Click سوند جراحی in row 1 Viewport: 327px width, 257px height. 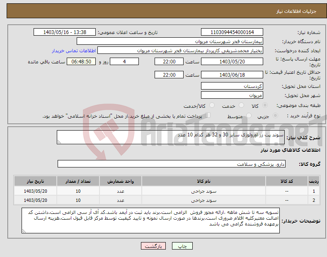pyautogui.click(x=204, y=191)
